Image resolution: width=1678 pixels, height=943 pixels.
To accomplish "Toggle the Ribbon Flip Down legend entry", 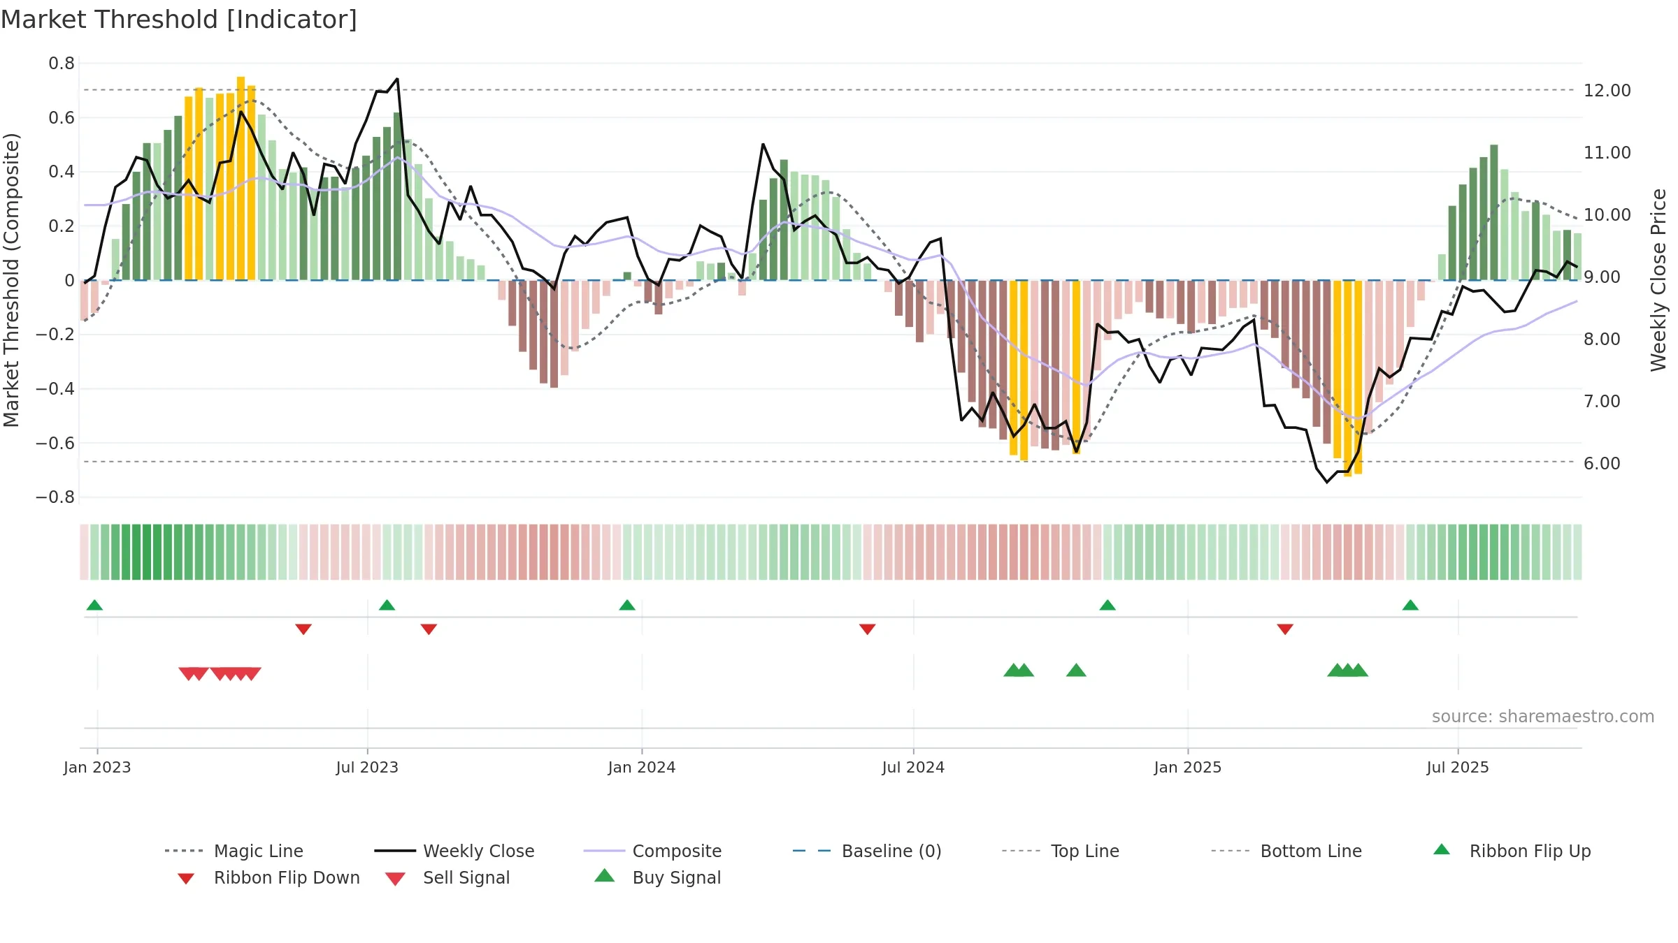I will (x=268, y=877).
